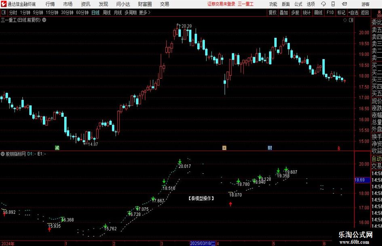
Task: Open the 问小达 menu
Action: (123, 4)
